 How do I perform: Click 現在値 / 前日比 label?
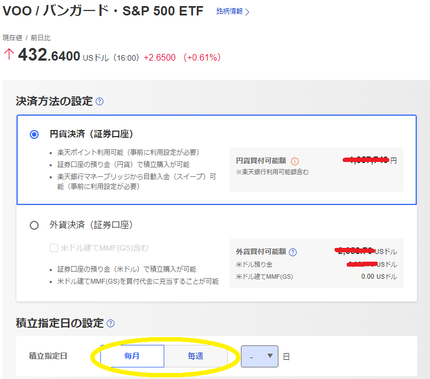[x=26, y=38]
